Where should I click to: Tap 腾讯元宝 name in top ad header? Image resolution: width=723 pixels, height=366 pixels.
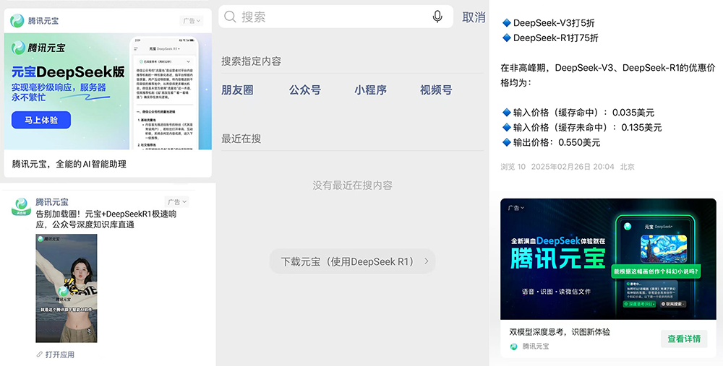click(43, 21)
